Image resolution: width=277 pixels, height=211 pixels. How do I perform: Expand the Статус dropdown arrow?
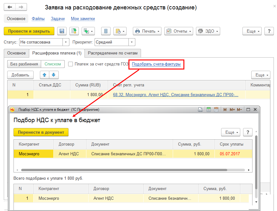click(x=66, y=42)
